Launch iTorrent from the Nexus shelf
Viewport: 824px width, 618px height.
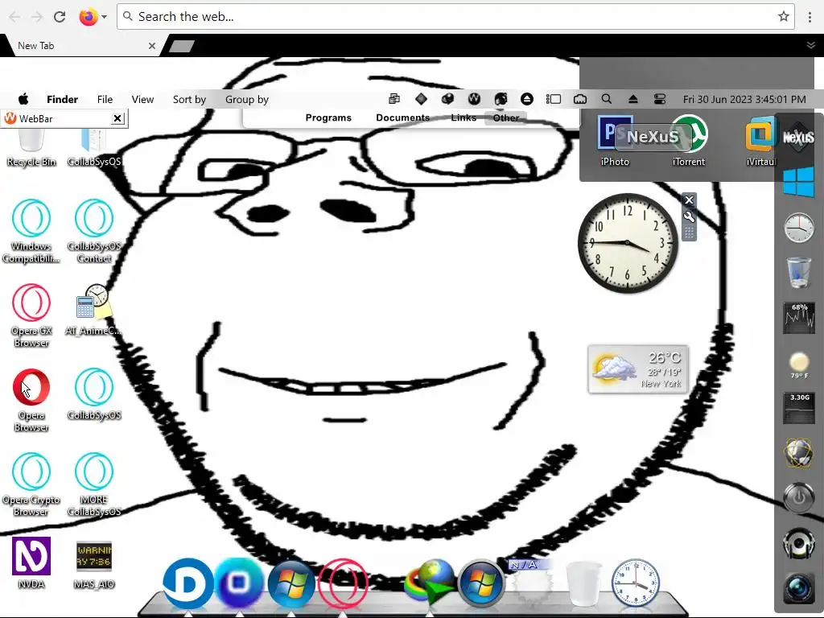point(689,140)
